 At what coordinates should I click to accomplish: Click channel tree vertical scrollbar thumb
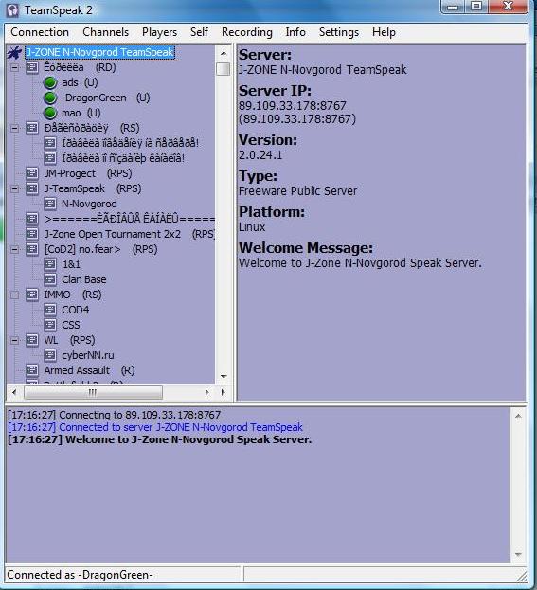tap(224, 68)
